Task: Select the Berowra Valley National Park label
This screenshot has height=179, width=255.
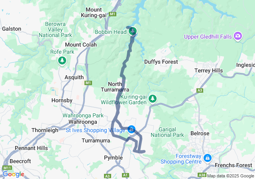Action: pos(55,29)
